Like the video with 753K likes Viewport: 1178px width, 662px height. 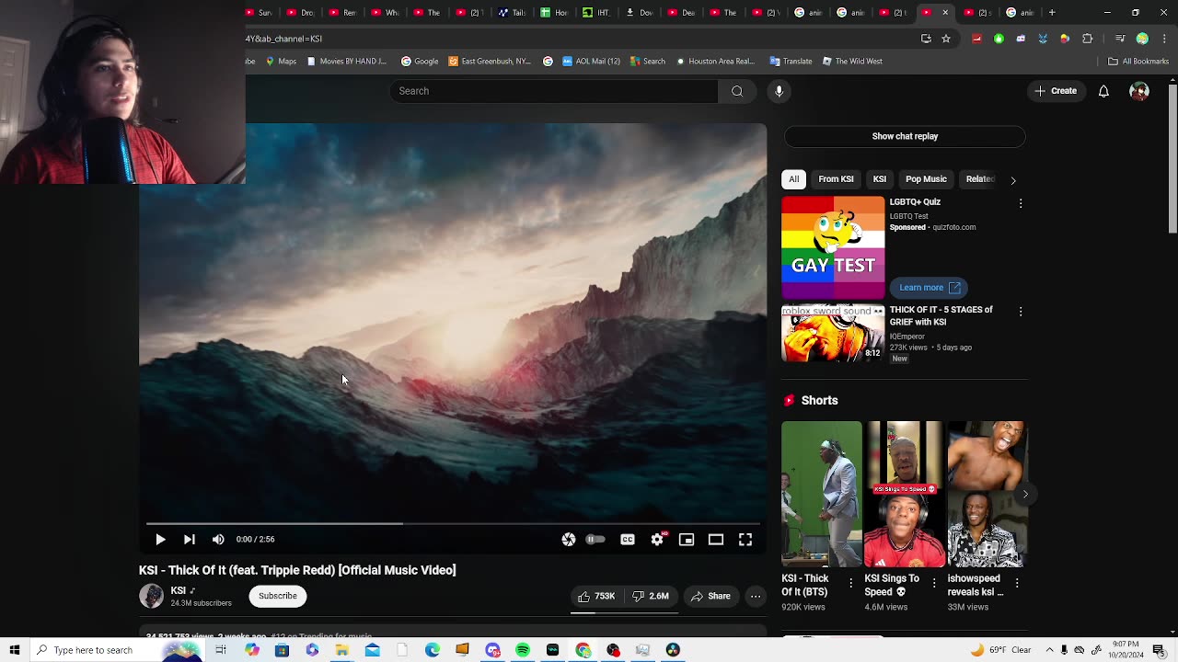pyautogui.click(x=596, y=596)
